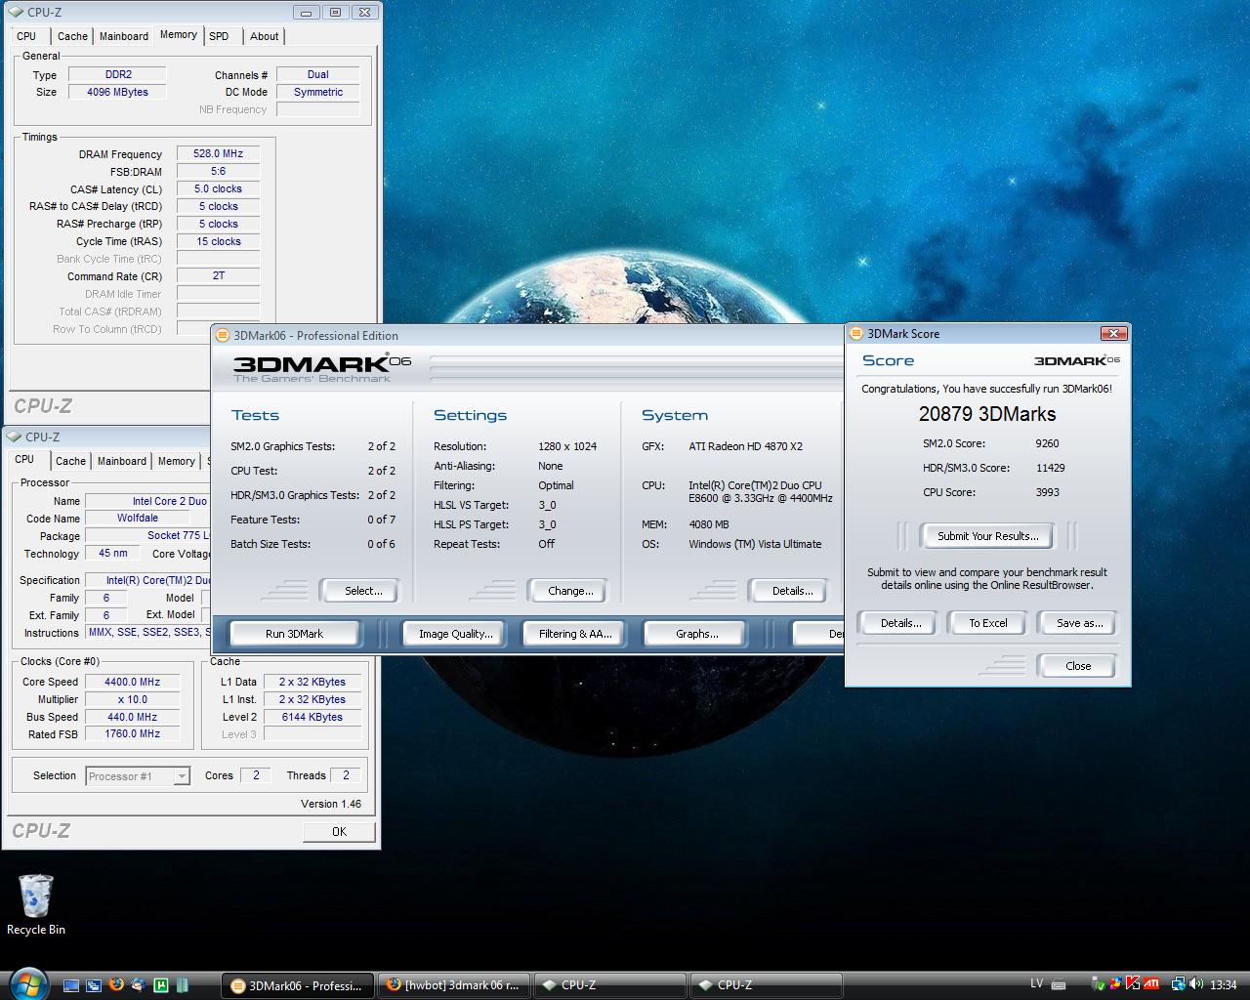Click ATI Radeon HD 4870 X2 GFX text
Viewport: 1250px width, 1000px height.
click(745, 446)
